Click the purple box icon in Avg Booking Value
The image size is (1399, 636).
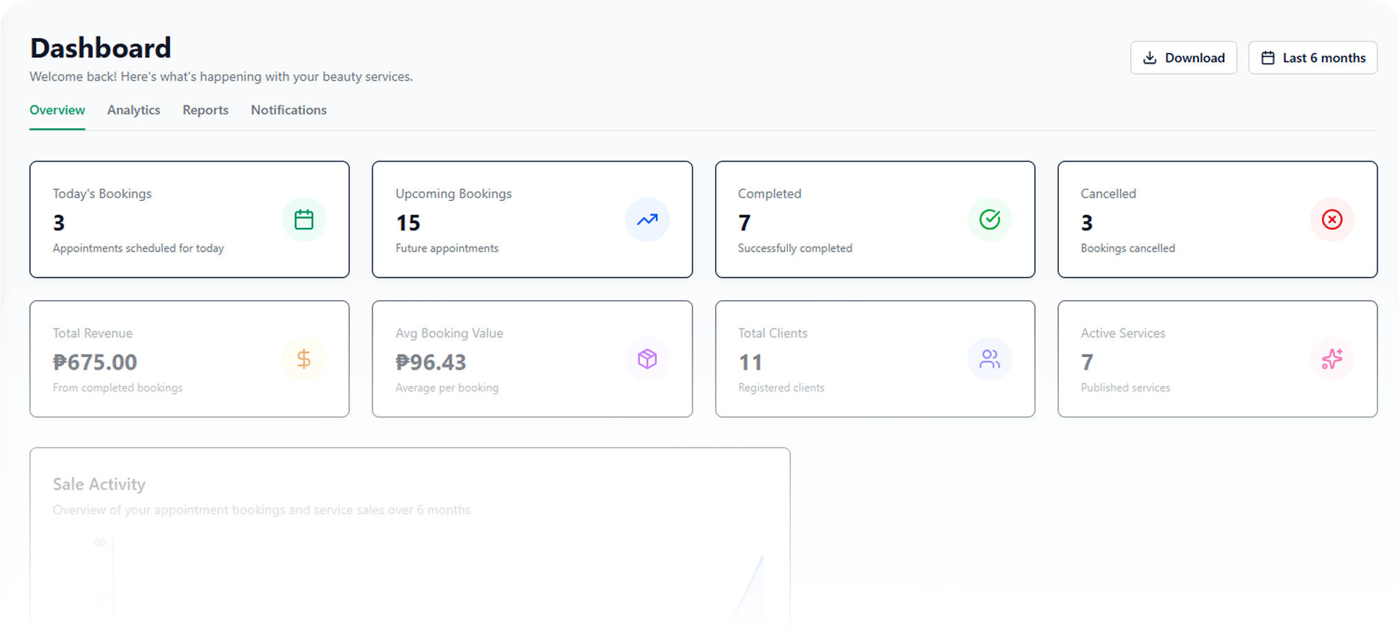[x=647, y=359]
